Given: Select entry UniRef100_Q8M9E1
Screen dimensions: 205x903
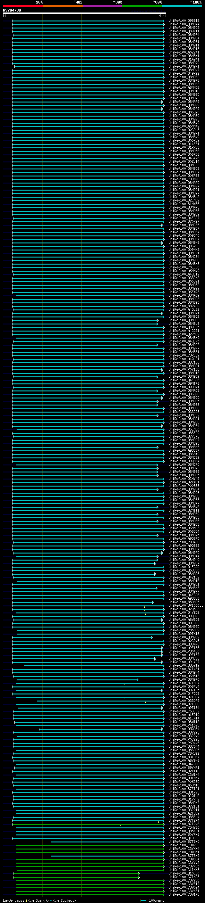Looking at the screenshot, I should point(184,42).
